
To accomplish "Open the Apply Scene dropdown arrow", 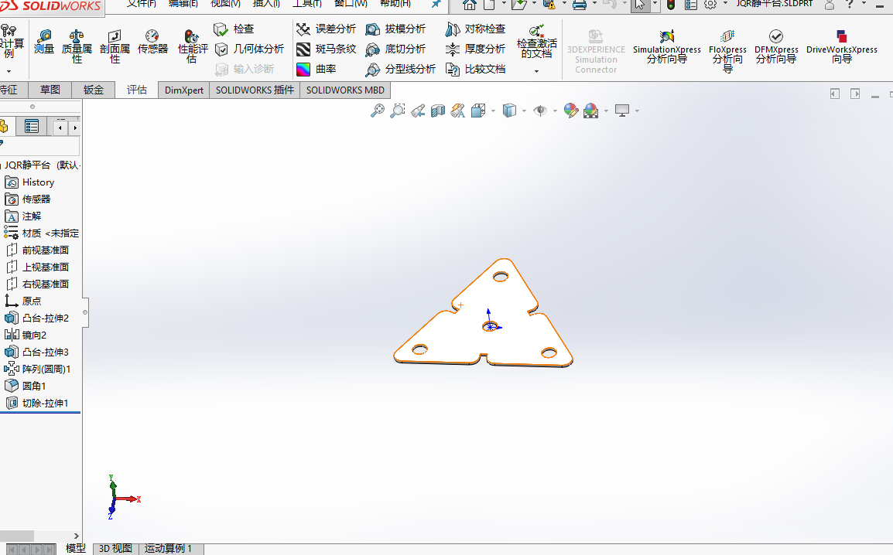I will pyautogui.click(x=606, y=111).
